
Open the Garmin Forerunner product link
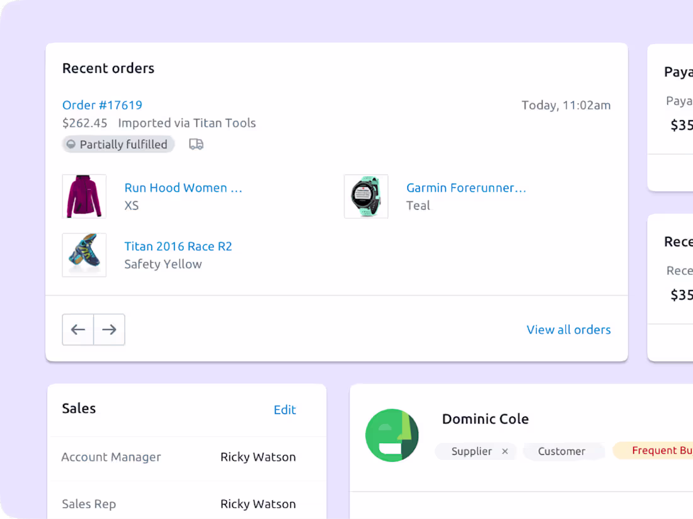pyautogui.click(x=466, y=187)
